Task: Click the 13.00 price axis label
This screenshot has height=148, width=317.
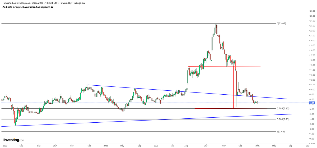Action: [x=312, y=75]
